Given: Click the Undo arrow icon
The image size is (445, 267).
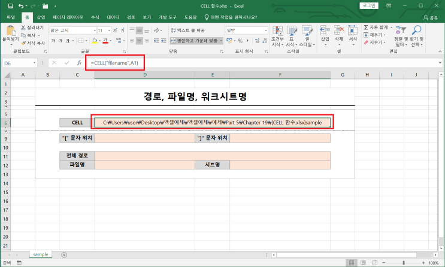Looking at the screenshot, I should pyautogui.click(x=21, y=5).
